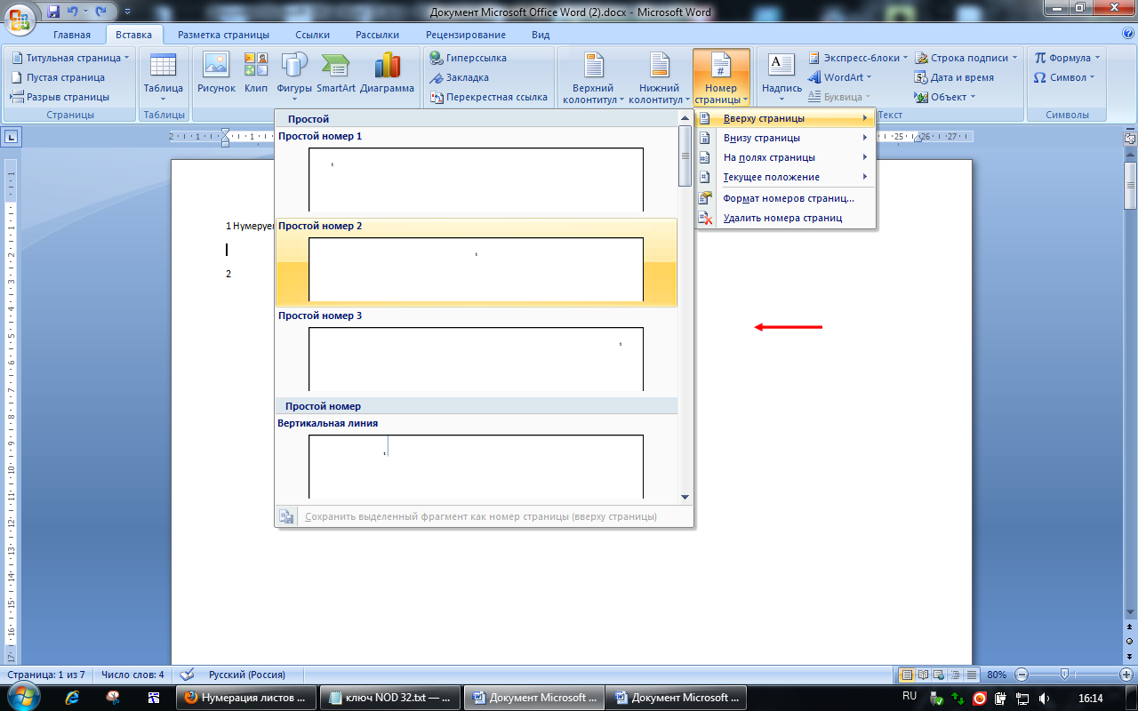Image resolution: width=1138 pixels, height=711 pixels.
Task: Select Вверху страницы menu item
Action: tap(785, 118)
